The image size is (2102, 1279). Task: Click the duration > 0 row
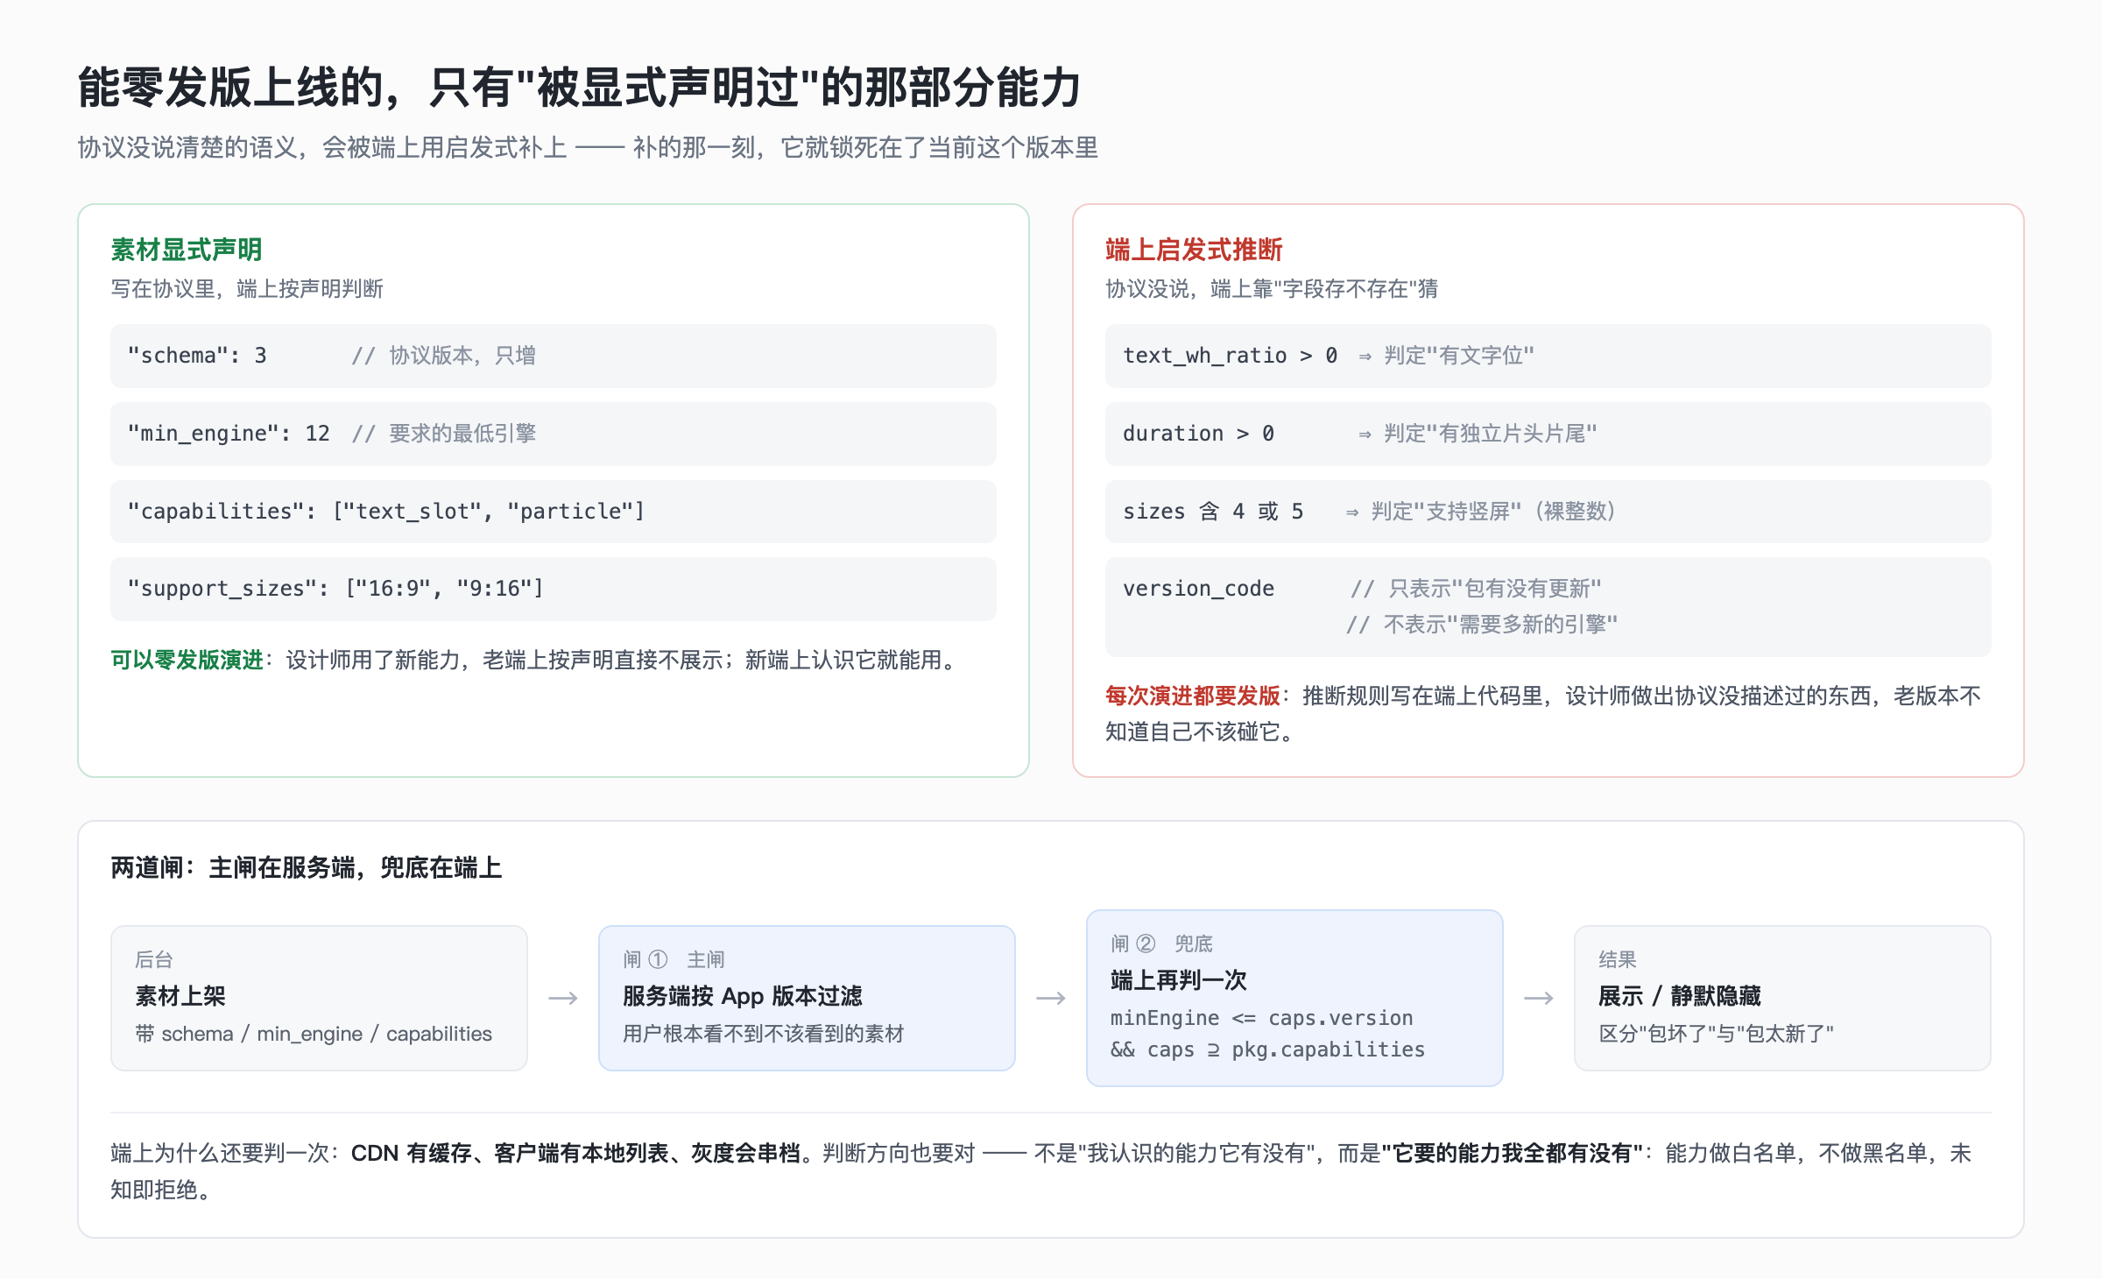[x=1548, y=434]
